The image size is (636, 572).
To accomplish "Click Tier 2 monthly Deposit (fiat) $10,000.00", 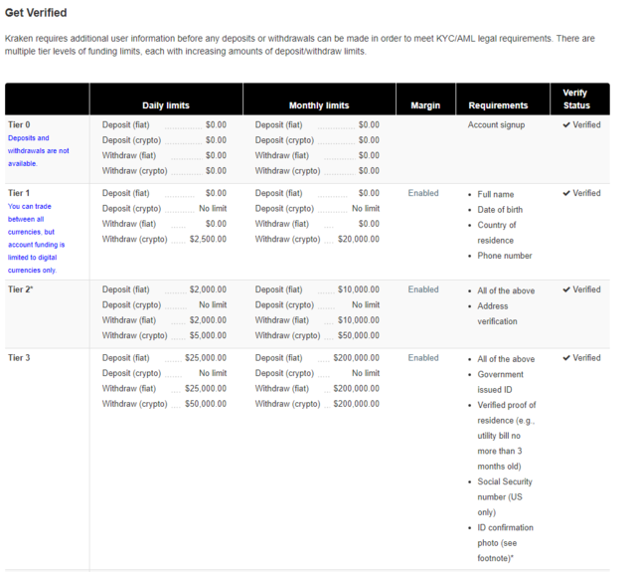I will pos(359,289).
